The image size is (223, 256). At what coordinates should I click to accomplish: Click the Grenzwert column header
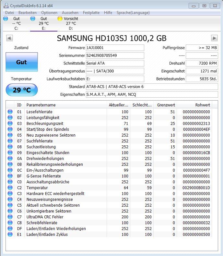tap(165, 105)
